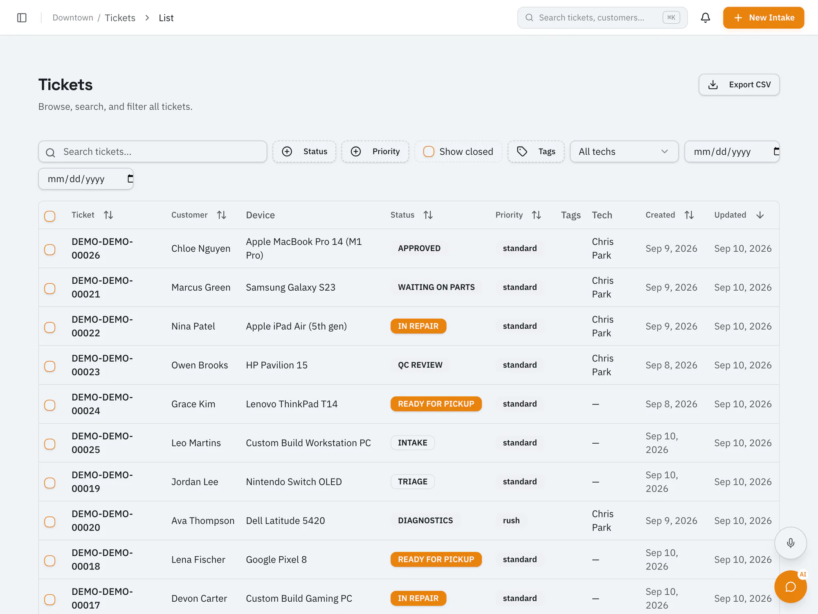Focus the Search tickets filter field
The height and width of the screenshot is (614, 818).
(153, 151)
